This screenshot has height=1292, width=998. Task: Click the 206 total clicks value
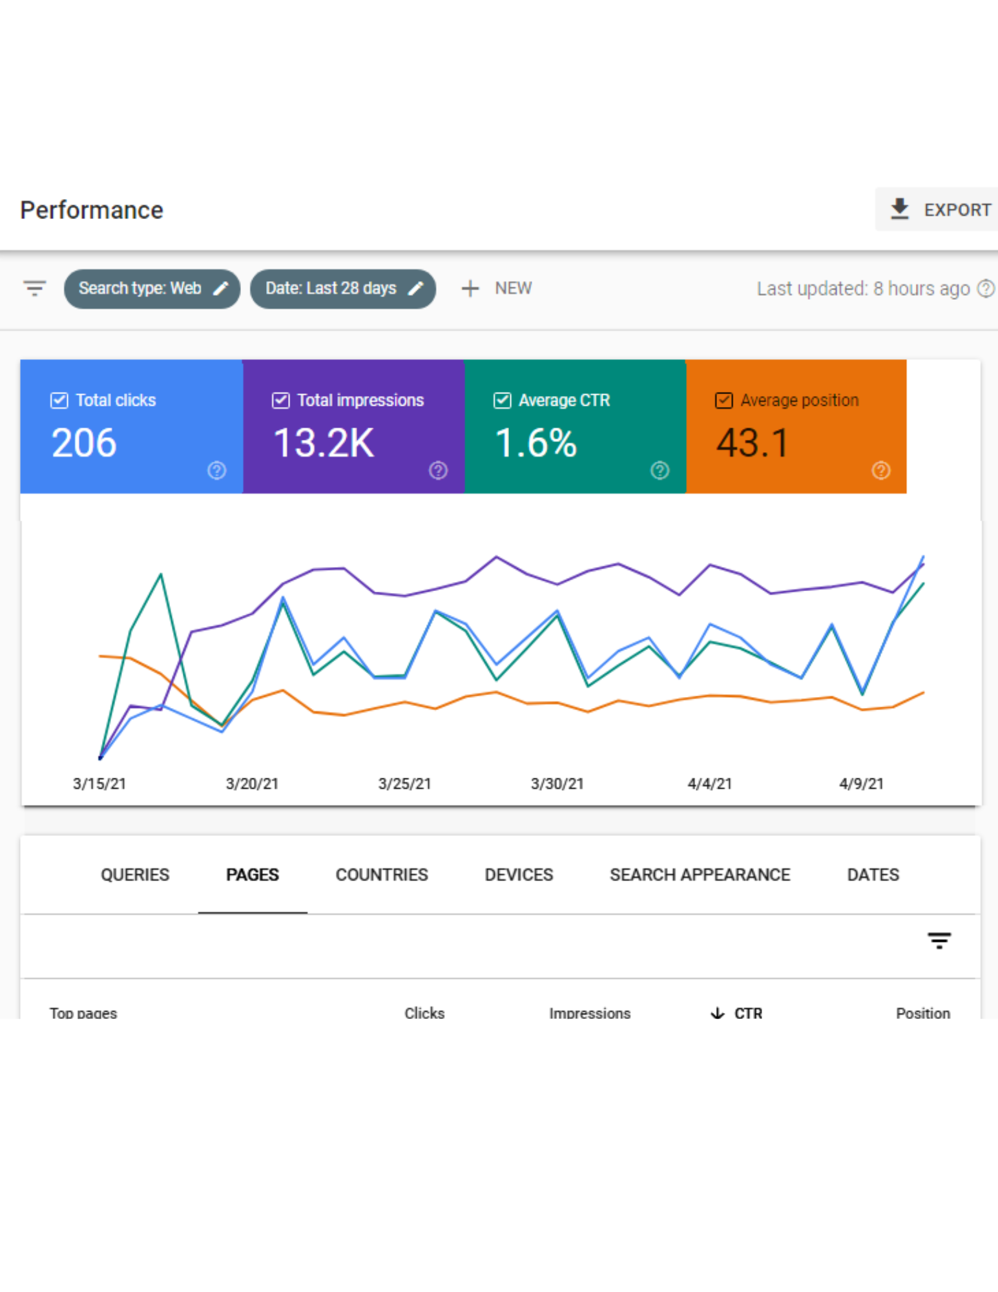tap(84, 443)
